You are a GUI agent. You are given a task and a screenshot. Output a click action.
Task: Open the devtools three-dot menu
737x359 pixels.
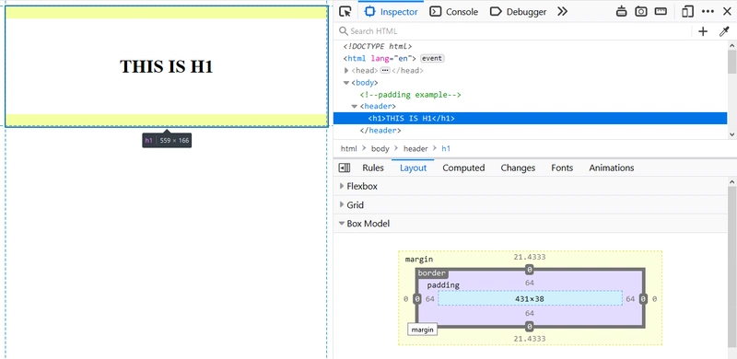708,12
